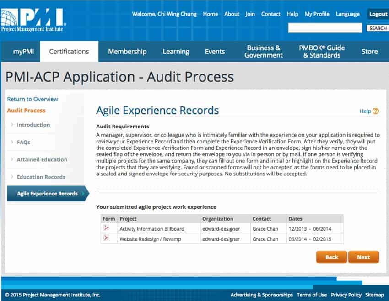The width and height of the screenshot is (389, 301).
Task: Open Education Records sidebar item
Action: (41, 177)
